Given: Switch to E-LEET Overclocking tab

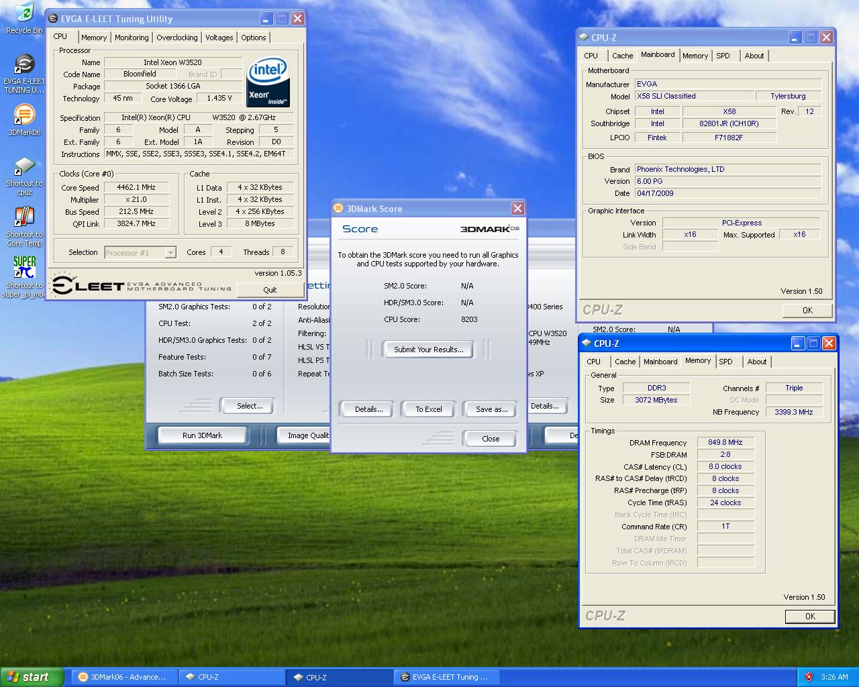Looking at the screenshot, I should [x=177, y=38].
